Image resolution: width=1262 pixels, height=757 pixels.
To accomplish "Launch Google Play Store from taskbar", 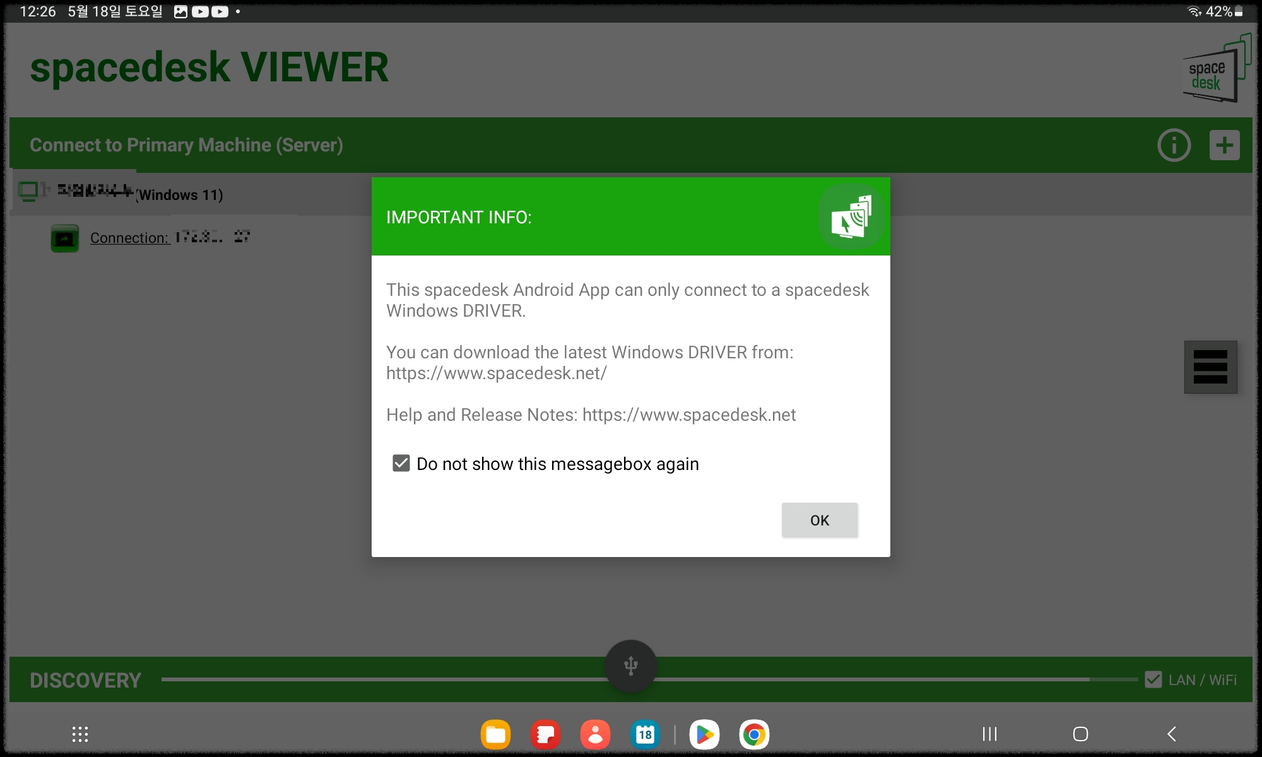I will tap(704, 734).
